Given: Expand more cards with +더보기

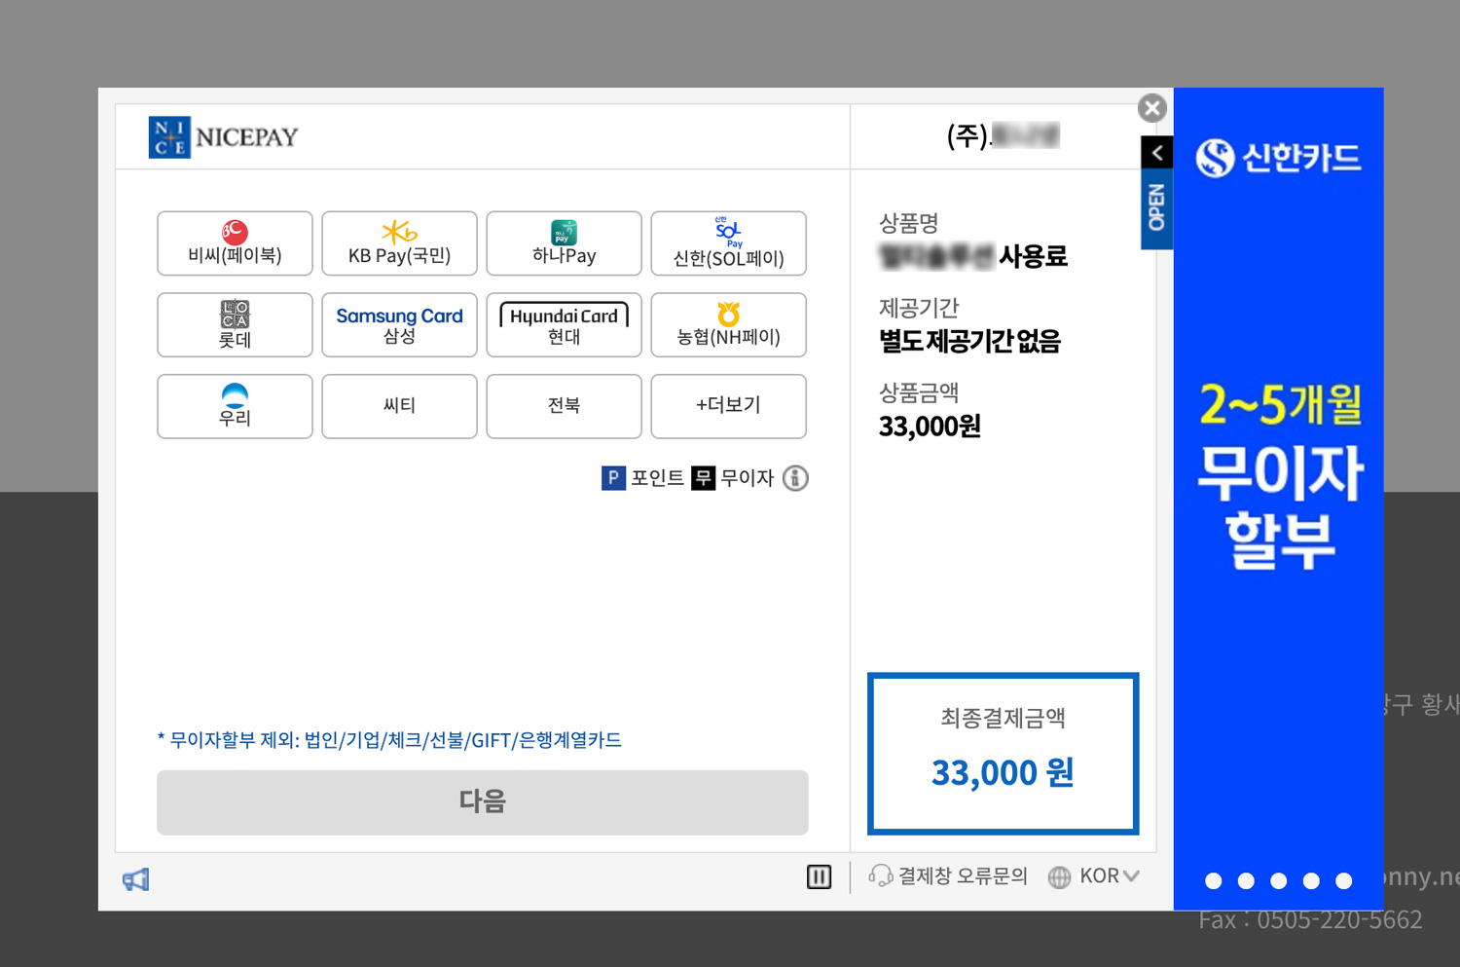Looking at the screenshot, I should [x=728, y=406].
